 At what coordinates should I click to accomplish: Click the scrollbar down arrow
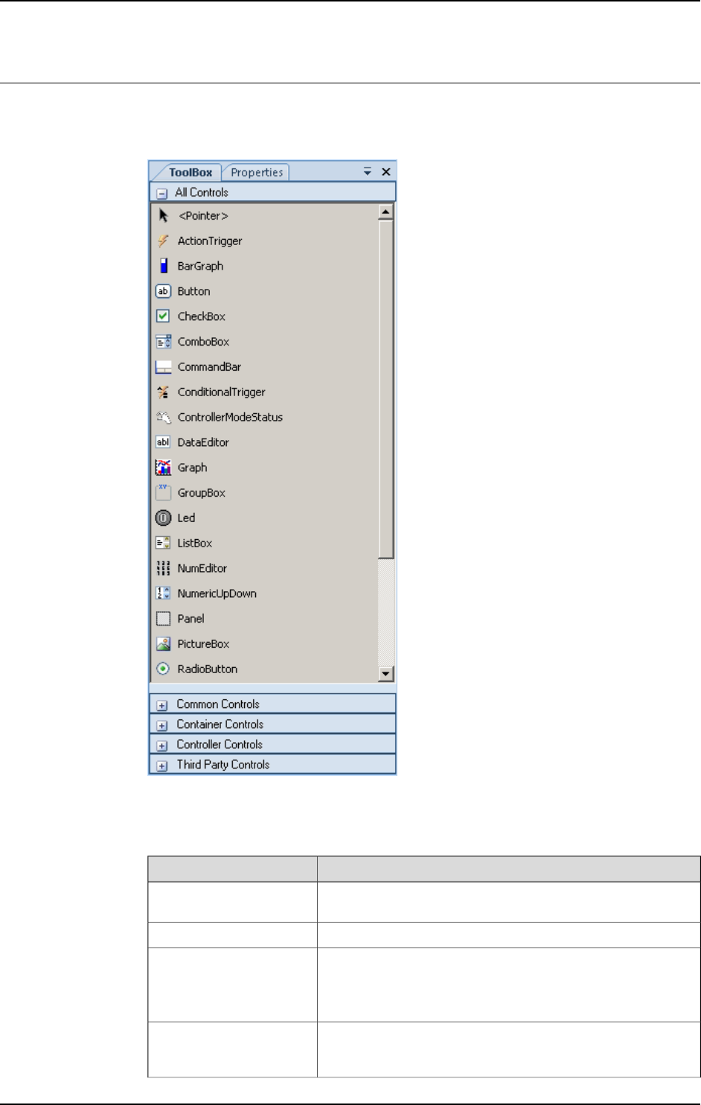[385, 674]
